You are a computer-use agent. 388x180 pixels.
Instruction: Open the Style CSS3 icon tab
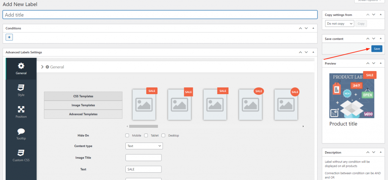coord(21,90)
